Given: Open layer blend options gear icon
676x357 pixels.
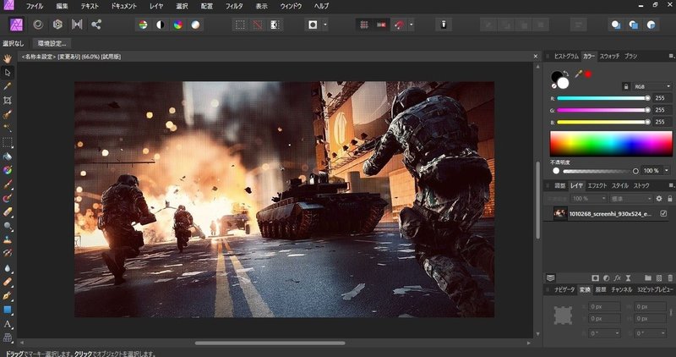Looking at the screenshot, I should [659, 199].
